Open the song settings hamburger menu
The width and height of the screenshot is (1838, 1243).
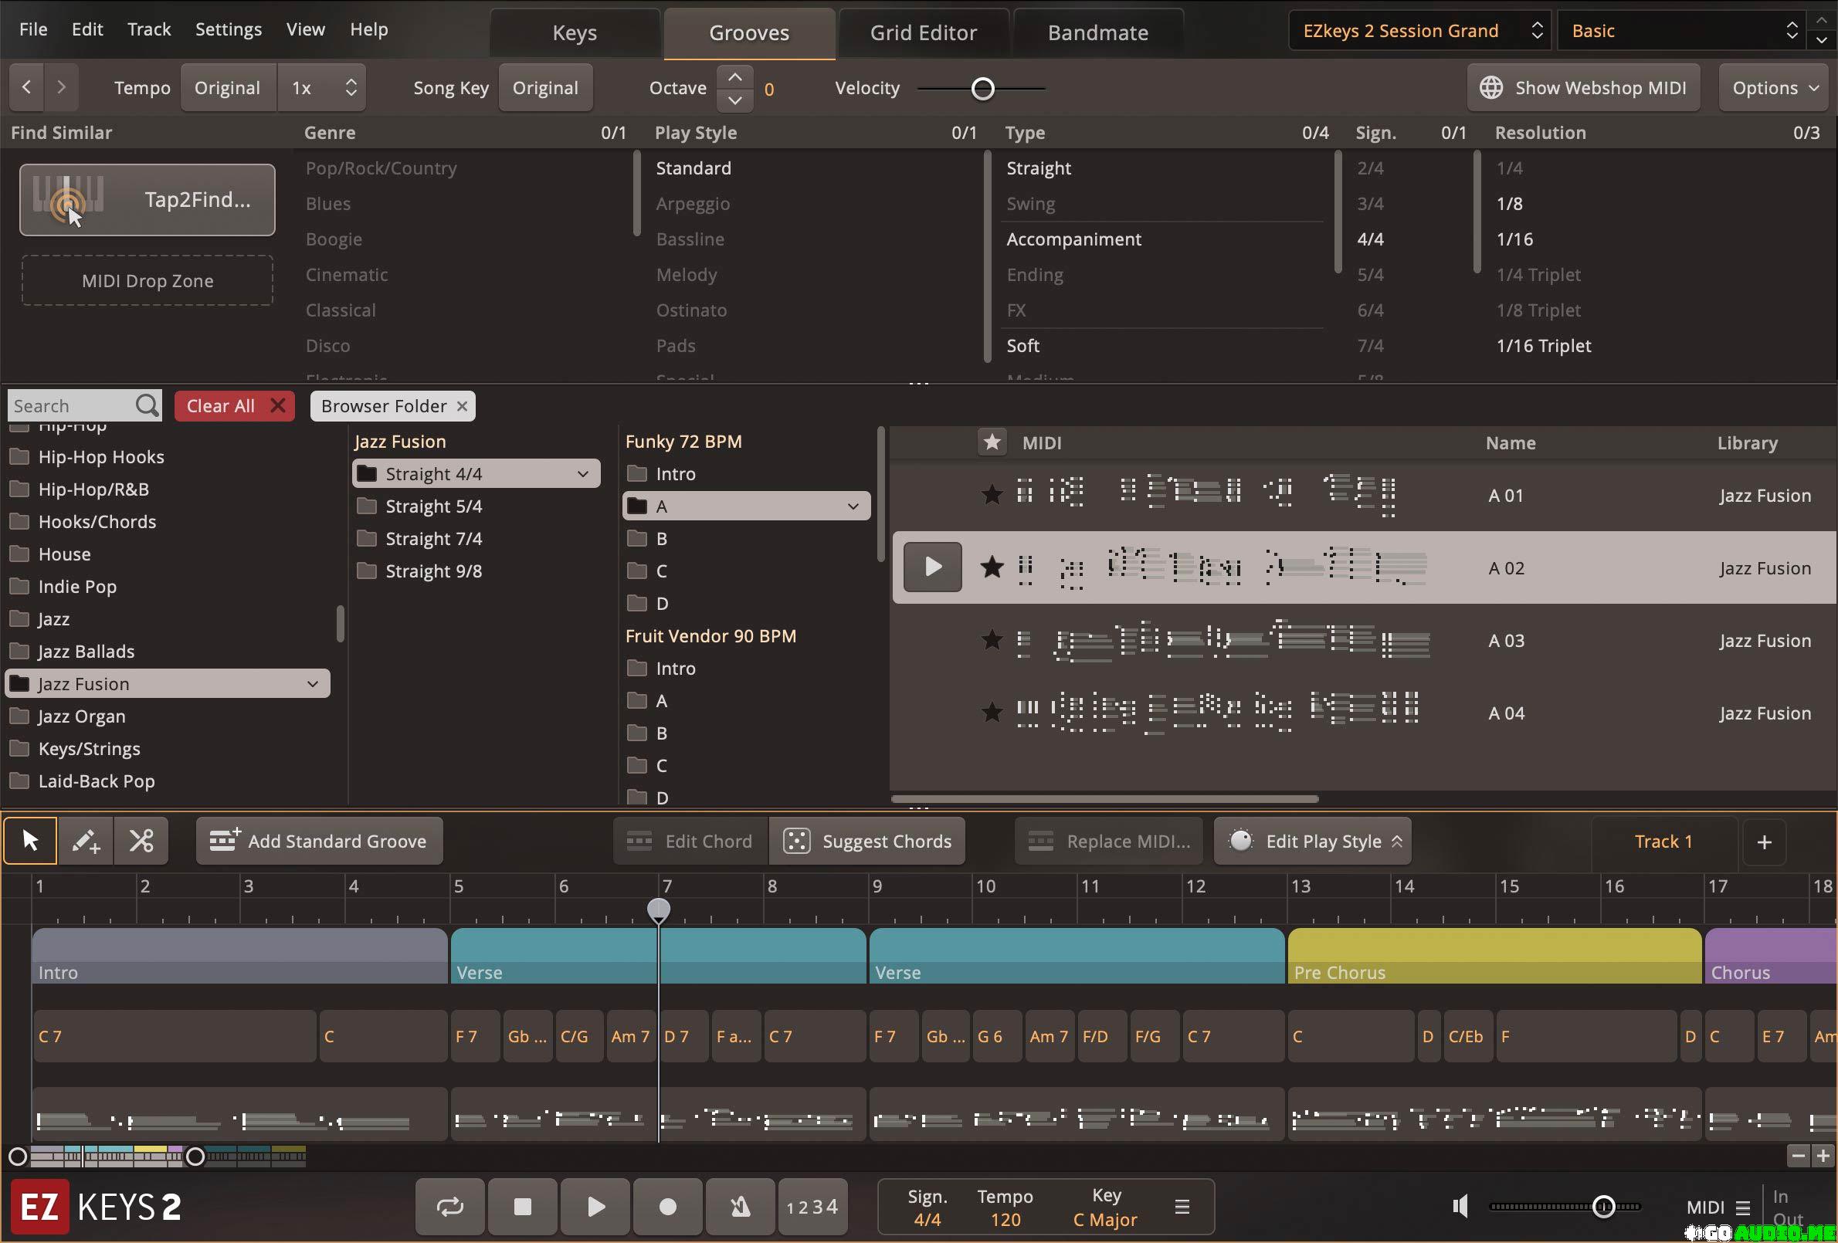1182,1207
